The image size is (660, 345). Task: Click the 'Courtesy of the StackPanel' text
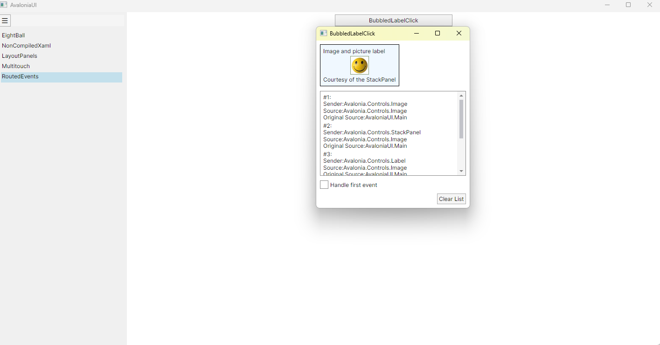point(360,80)
